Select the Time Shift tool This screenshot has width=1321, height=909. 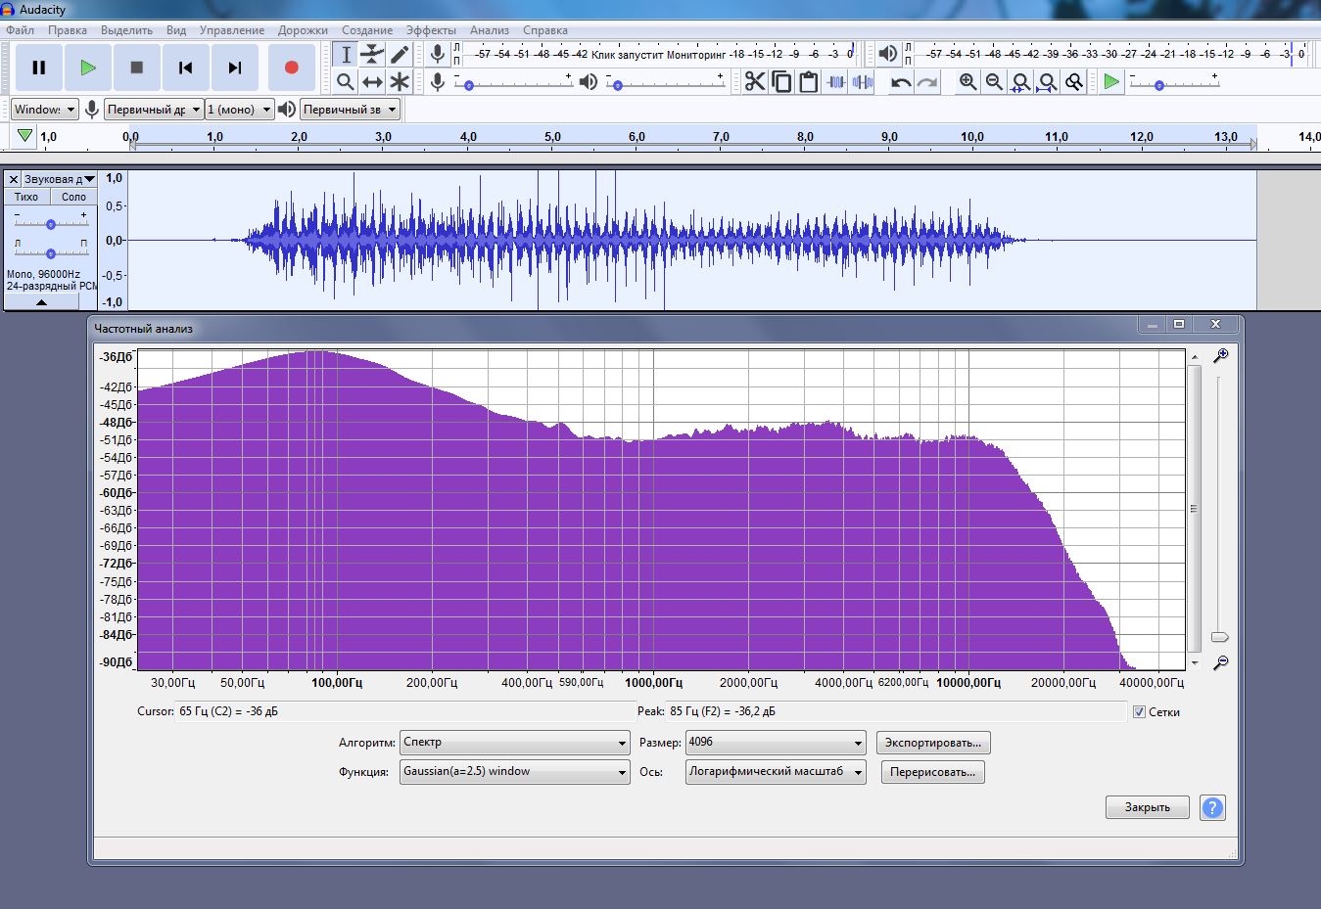tap(372, 82)
